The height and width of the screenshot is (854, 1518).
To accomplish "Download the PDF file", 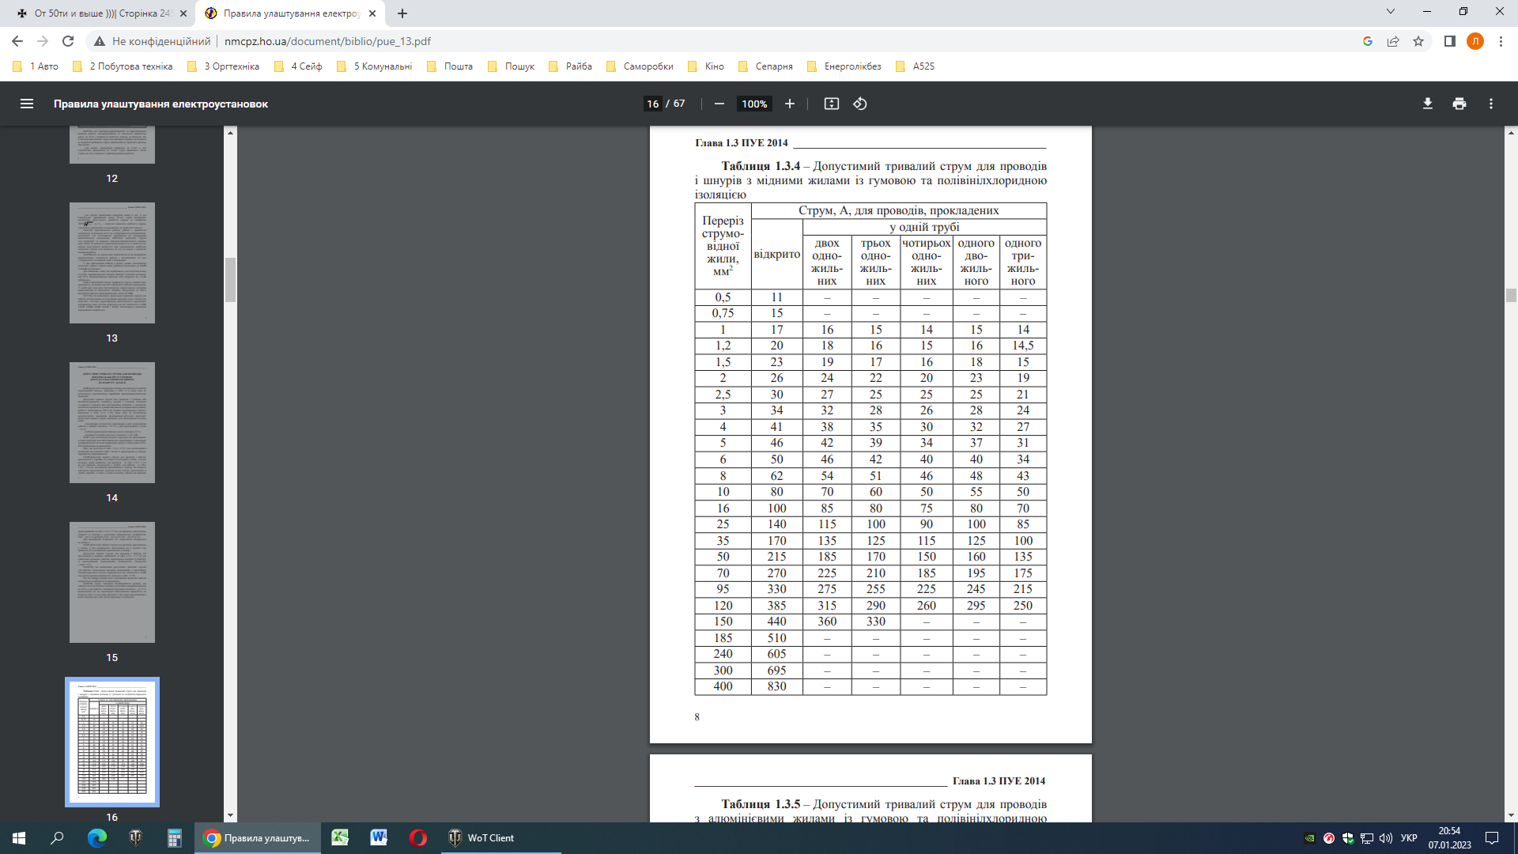I will [x=1427, y=104].
